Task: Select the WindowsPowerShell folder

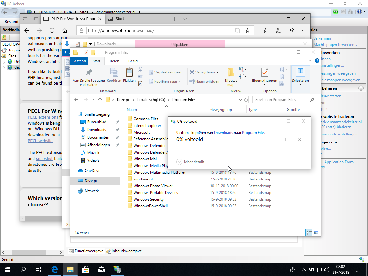Action: tap(150, 206)
